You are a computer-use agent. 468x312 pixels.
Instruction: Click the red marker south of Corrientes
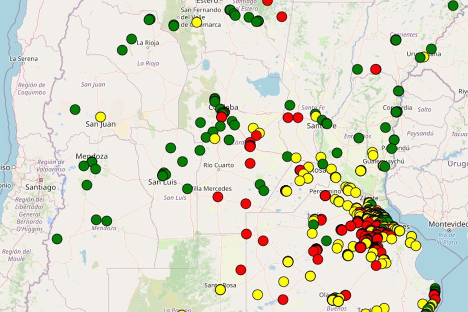click(375, 69)
